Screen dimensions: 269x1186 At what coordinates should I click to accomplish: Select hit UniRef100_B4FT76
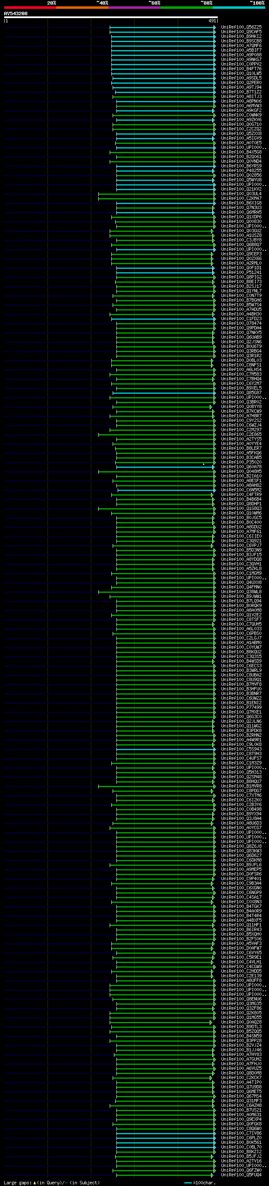coord(241,69)
